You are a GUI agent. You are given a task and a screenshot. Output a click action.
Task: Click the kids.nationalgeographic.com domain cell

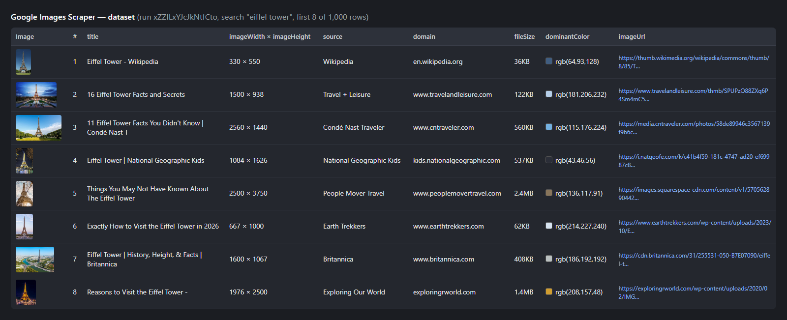[x=456, y=160]
